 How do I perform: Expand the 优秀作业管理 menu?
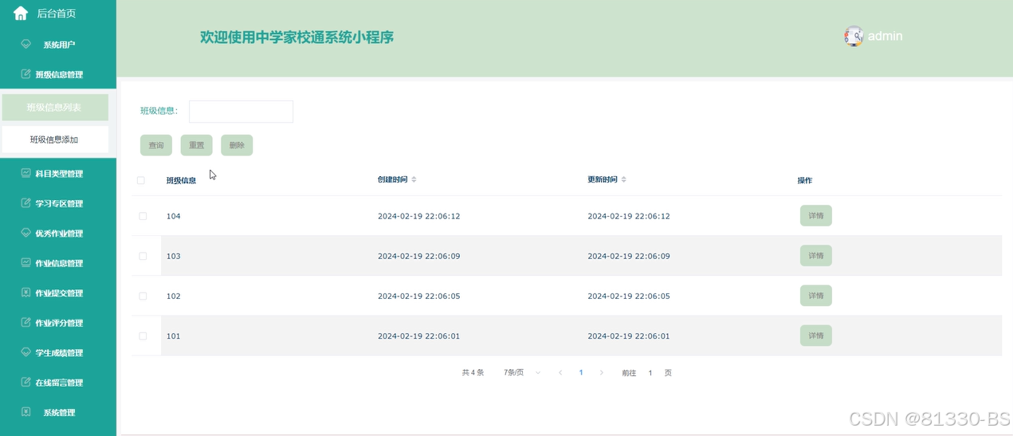[58, 233]
